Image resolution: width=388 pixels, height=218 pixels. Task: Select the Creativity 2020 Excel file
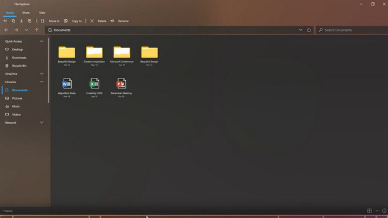click(x=94, y=87)
